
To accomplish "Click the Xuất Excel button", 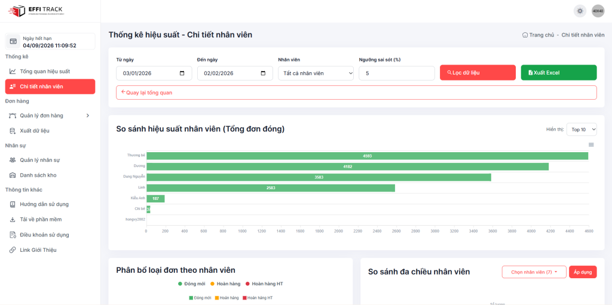I will [x=558, y=73].
